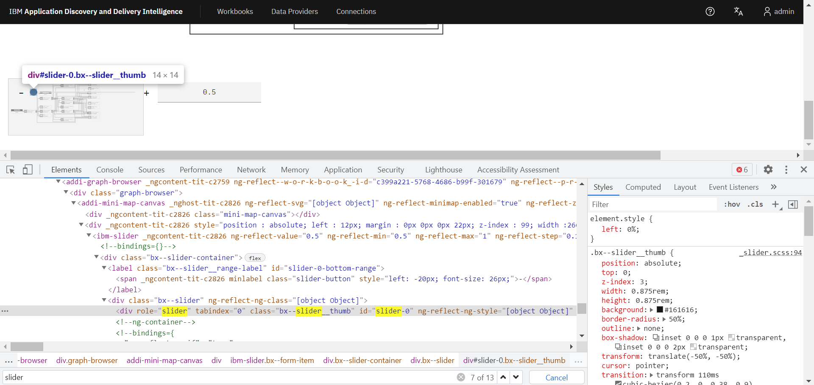Toggle the Styles sidebar pane layout icon
814x385 pixels.
[x=793, y=204]
